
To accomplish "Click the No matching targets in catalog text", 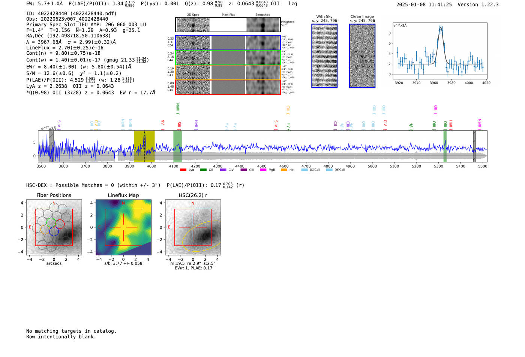I will click(x=71, y=331).
